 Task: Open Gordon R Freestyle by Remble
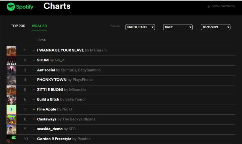pos(64,139)
